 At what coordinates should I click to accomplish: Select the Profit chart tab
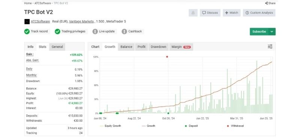pos(142,47)
